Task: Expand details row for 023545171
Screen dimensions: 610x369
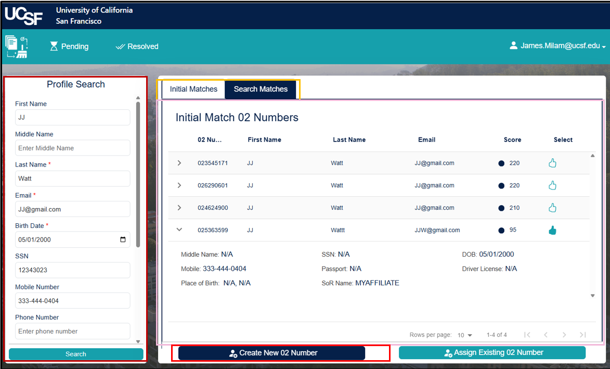Action: [x=179, y=162]
